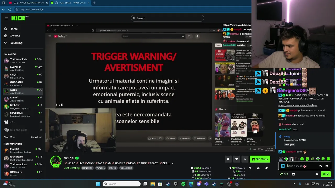Open the hyghman channel
Screen dimensions: 335x188
pos(23,68)
